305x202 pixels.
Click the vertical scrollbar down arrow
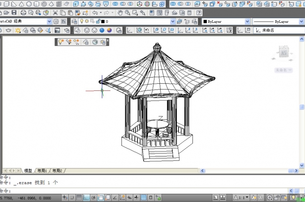[x=302, y=165]
